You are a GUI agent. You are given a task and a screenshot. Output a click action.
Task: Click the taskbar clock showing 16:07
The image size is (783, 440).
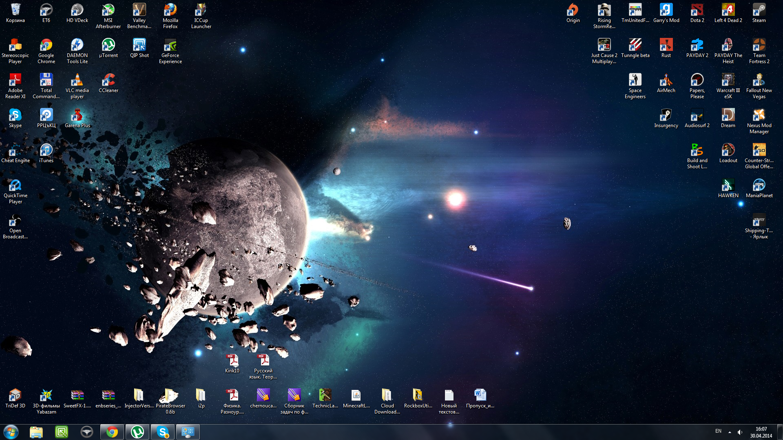761,432
